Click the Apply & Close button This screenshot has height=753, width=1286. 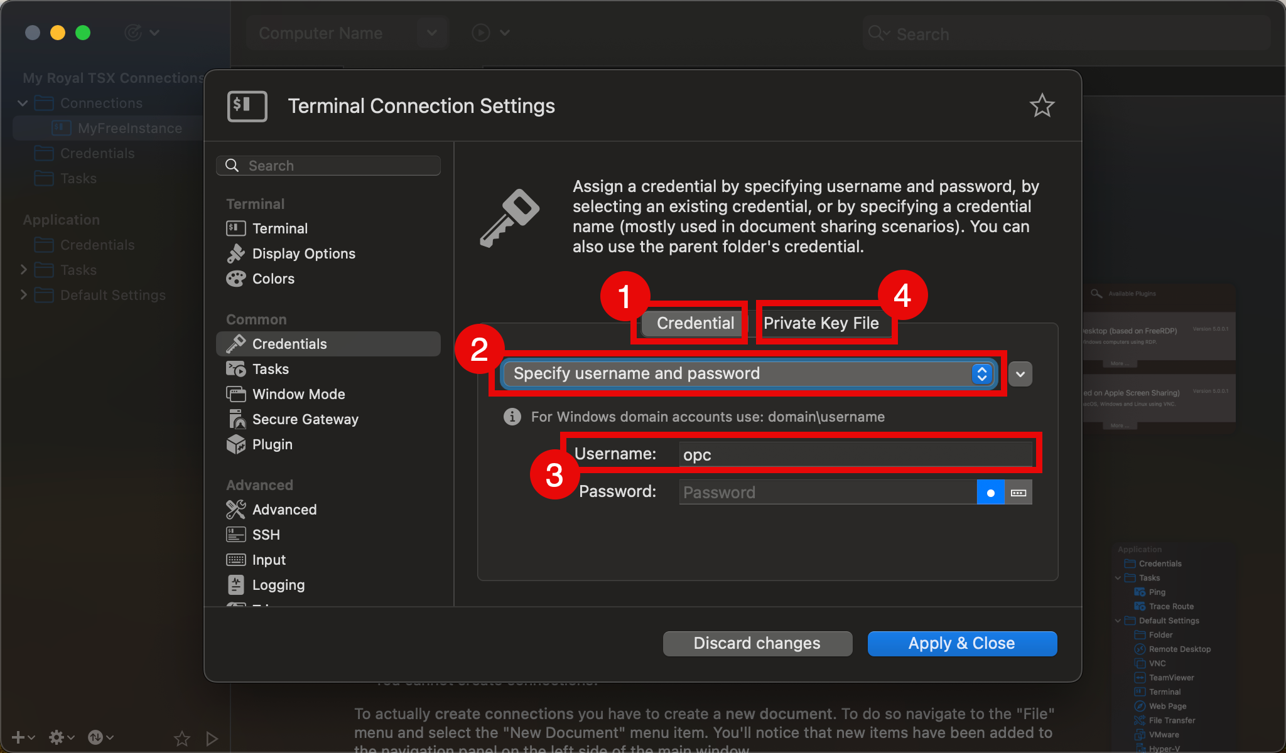pos(961,643)
